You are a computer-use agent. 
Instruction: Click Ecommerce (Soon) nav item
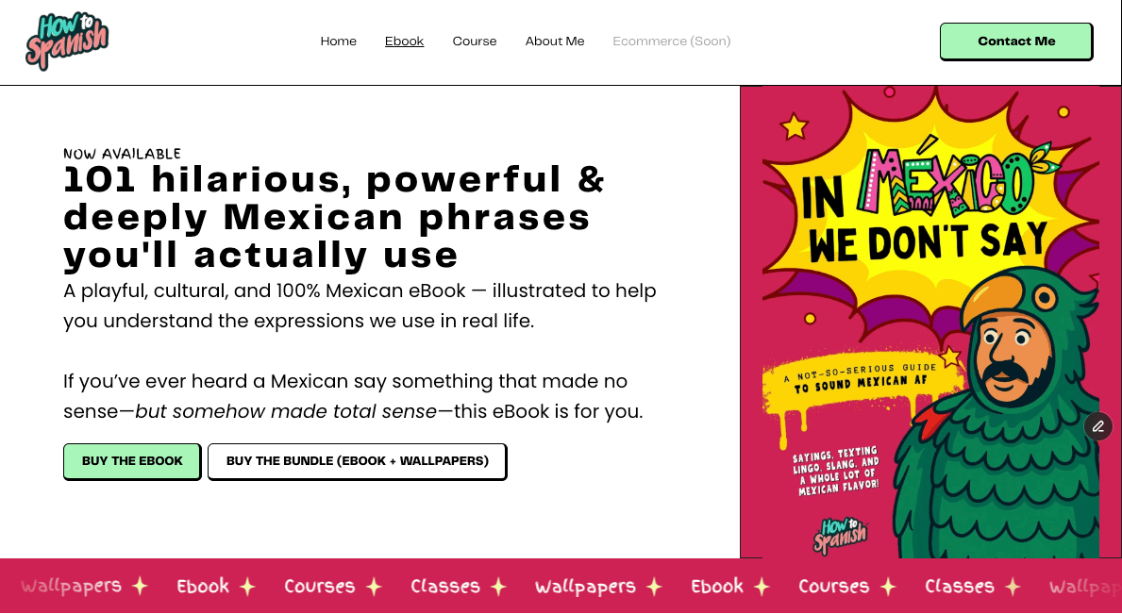[671, 41]
